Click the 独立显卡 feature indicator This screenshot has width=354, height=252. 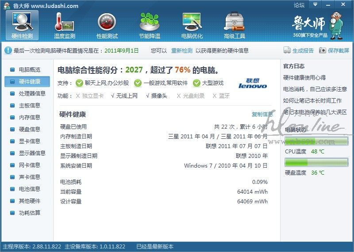click(x=90, y=96)
